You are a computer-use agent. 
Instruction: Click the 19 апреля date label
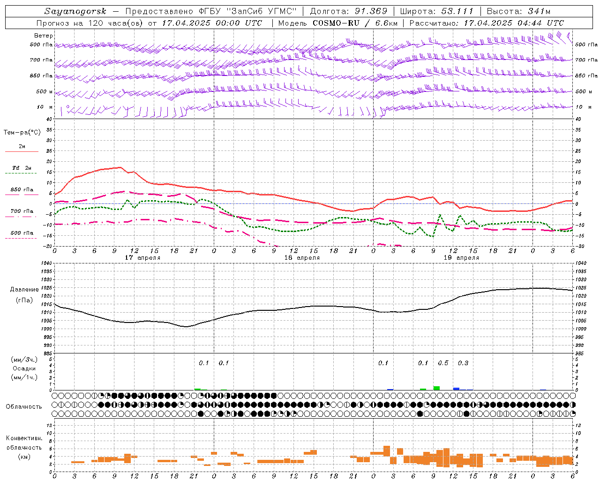[461, 258]
